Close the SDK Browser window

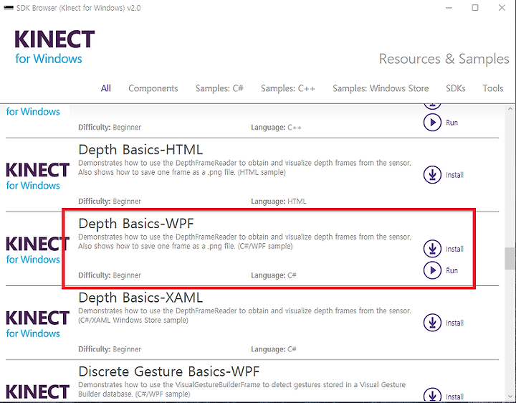pos(502,8)
